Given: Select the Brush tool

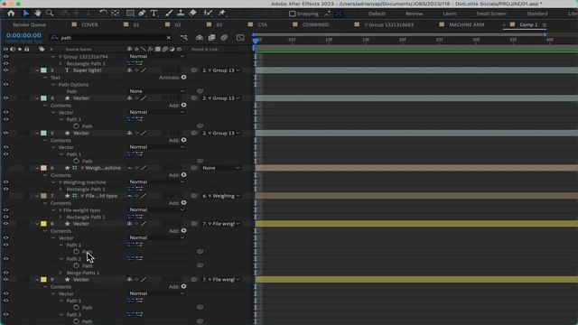Looking at the screenshot, I should point(169,14).
